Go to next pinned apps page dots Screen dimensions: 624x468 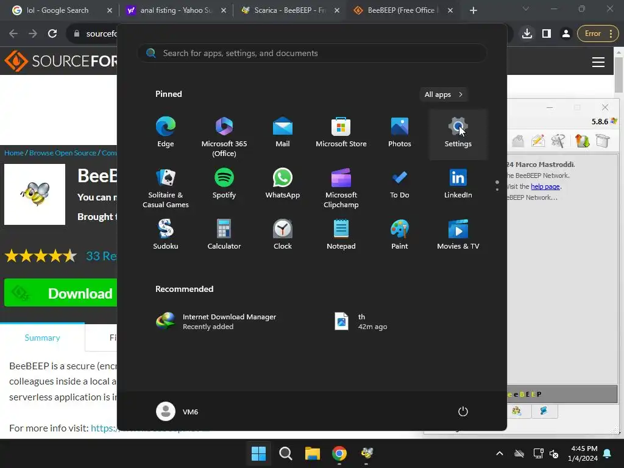point(497,185)
